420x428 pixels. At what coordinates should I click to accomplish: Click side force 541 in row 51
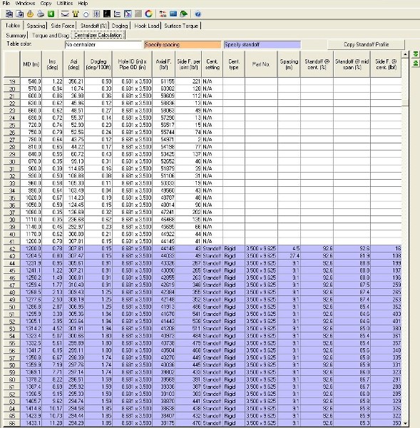tap(188, 314)
